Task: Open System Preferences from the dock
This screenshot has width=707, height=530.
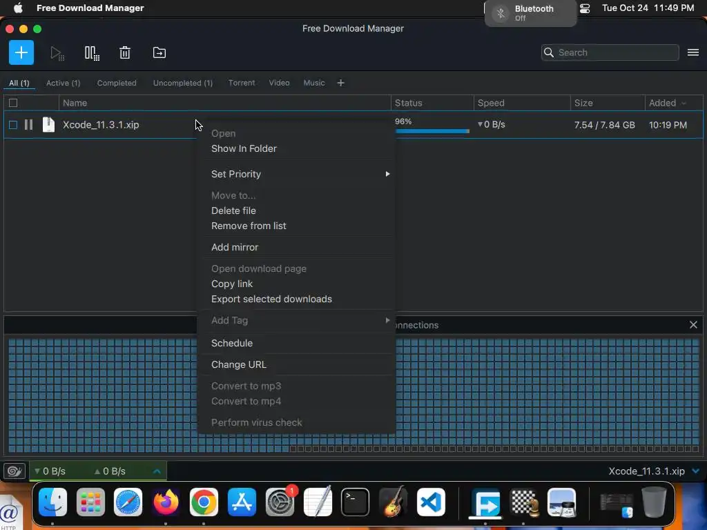Action: point(280,502)
